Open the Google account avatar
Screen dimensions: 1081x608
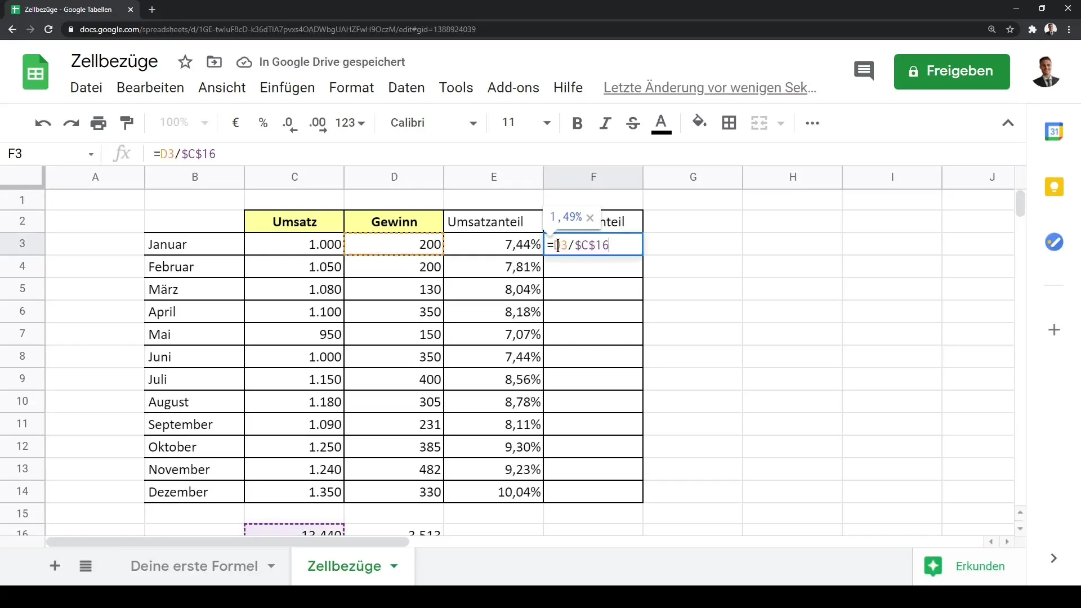pos(1046,71)
